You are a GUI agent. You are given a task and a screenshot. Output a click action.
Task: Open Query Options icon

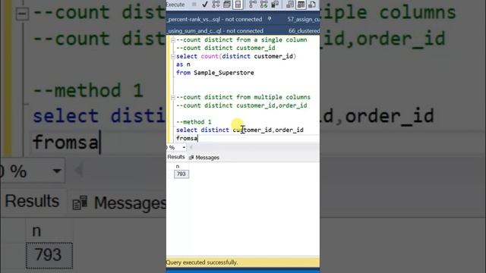pos(227,5)
